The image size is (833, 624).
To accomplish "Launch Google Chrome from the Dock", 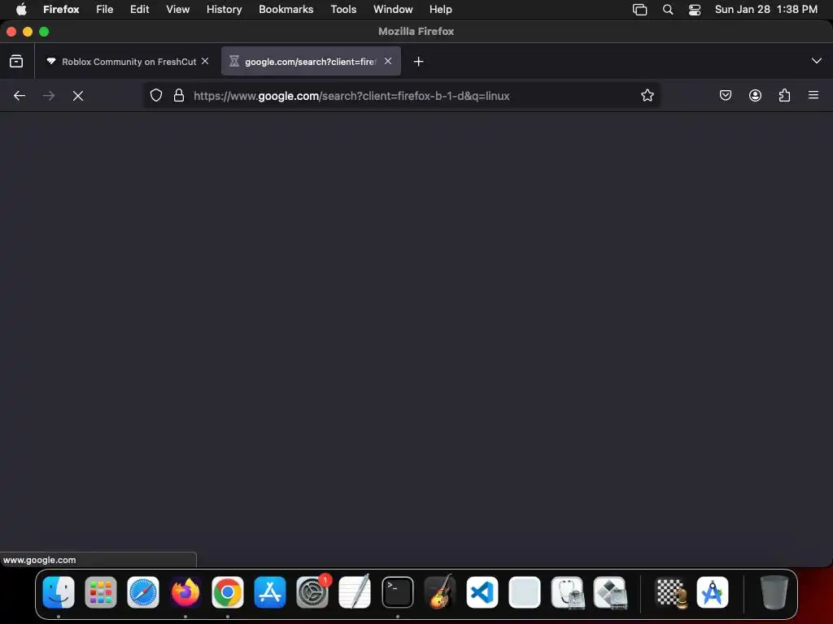I will click(228, 592).
